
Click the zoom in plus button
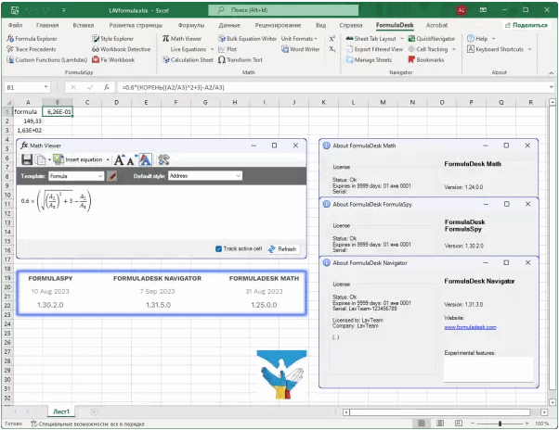coord(526,424)
